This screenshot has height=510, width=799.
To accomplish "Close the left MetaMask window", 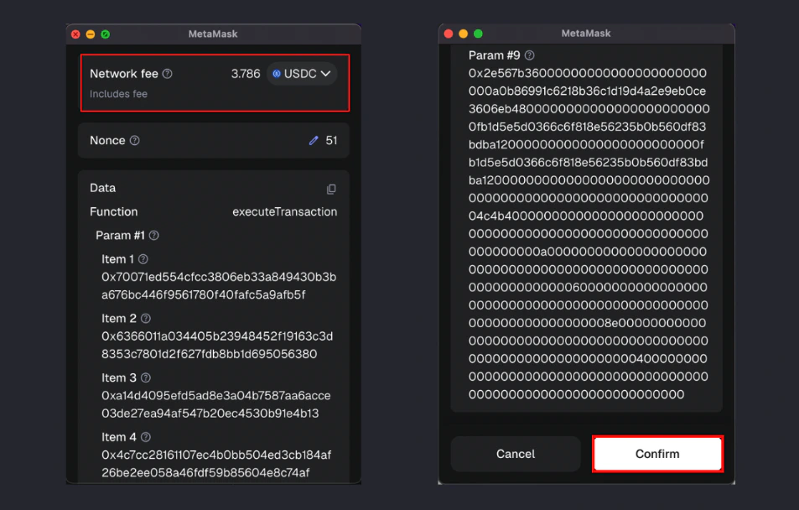I will [x=75, y=34].
